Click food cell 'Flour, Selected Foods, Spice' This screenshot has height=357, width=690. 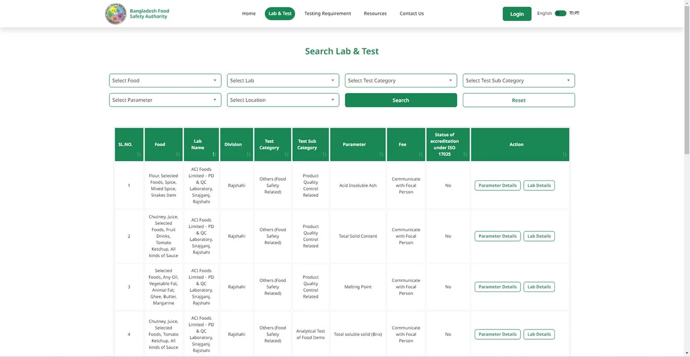[x=163, y=185]
